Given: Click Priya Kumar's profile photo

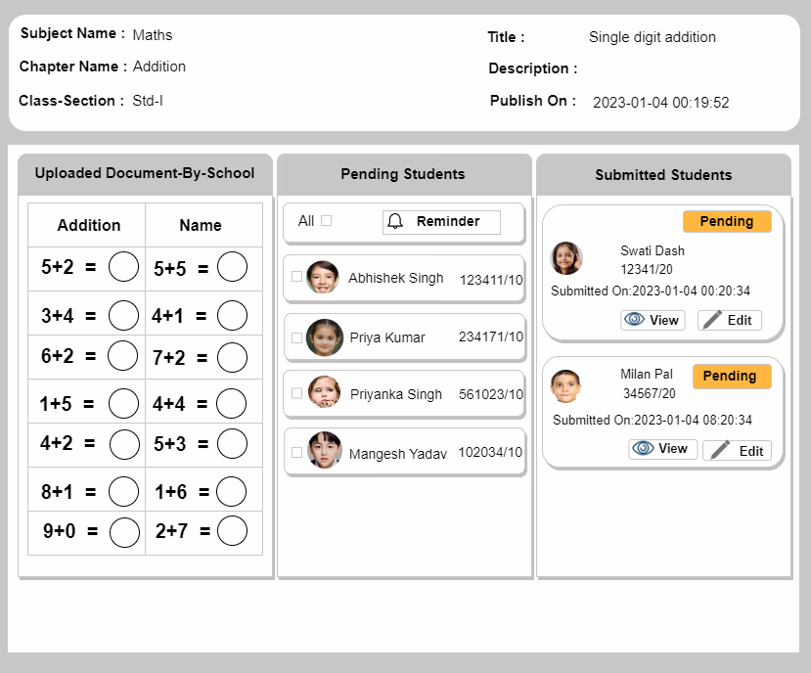Looking at the screenshot, I should click(325, 337).
